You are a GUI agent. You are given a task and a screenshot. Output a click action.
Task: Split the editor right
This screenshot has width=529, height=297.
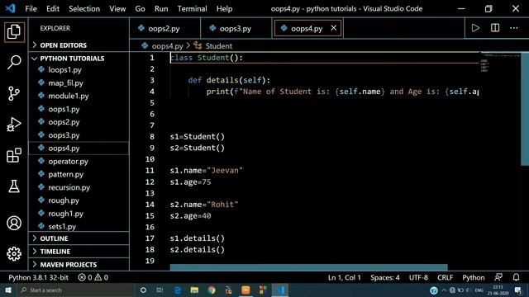pyautogui.click(x=495, y=28)
